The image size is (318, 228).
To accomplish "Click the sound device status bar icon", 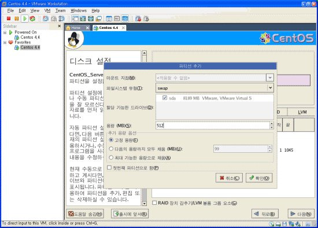I will 298,224.
